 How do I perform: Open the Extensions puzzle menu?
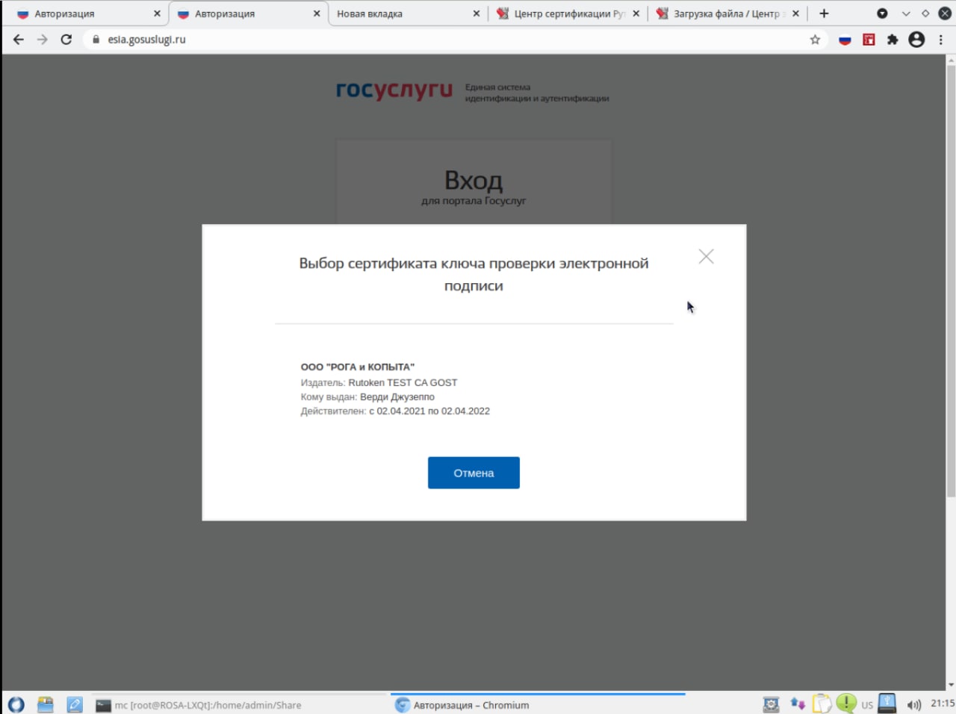click(893, 40)
